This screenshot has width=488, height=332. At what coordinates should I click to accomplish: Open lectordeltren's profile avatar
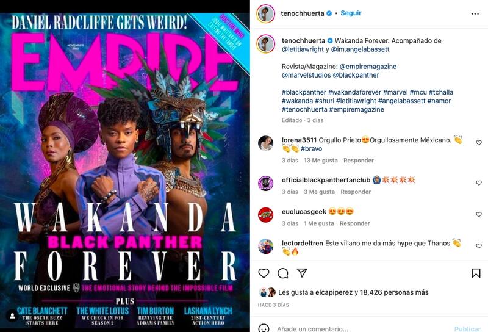coord(266,247)
